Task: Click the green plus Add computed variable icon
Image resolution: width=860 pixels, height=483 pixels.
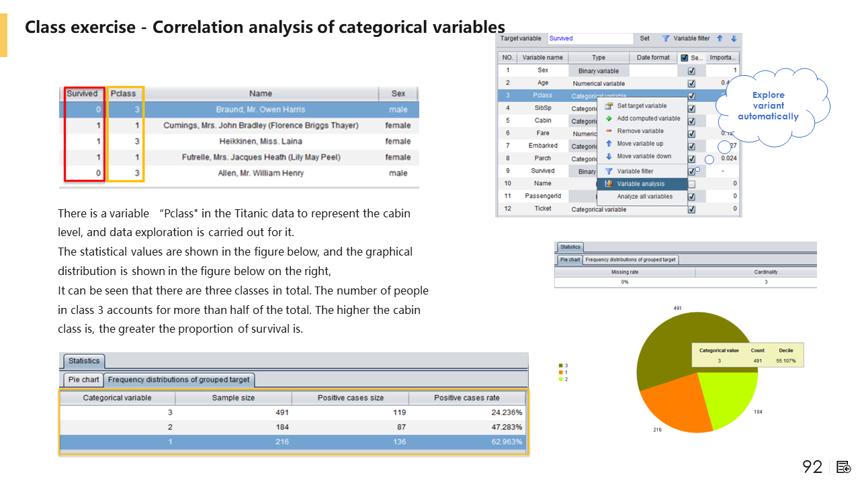Action: (609, 119)
